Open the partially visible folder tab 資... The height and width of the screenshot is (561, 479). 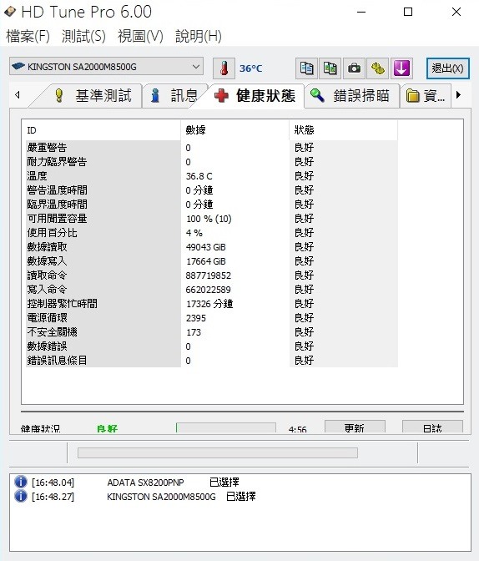click(x=426, y=95)
